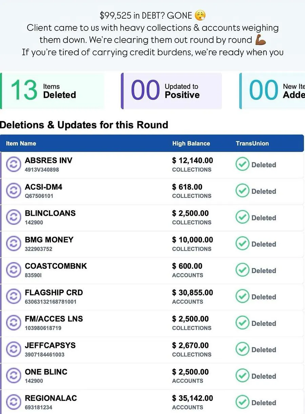The image size is (305, 414).
Task: Click the green Deleted checkmark for ABSRES INV
Action: (x=242, y=165)
